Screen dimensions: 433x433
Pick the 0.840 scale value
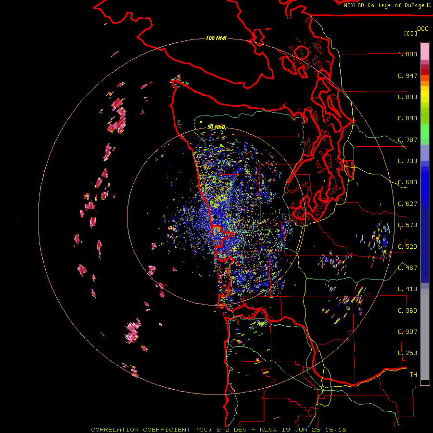point(408,118)
